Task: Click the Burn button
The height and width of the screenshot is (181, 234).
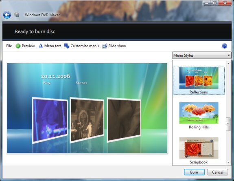Action: point(194,172)
